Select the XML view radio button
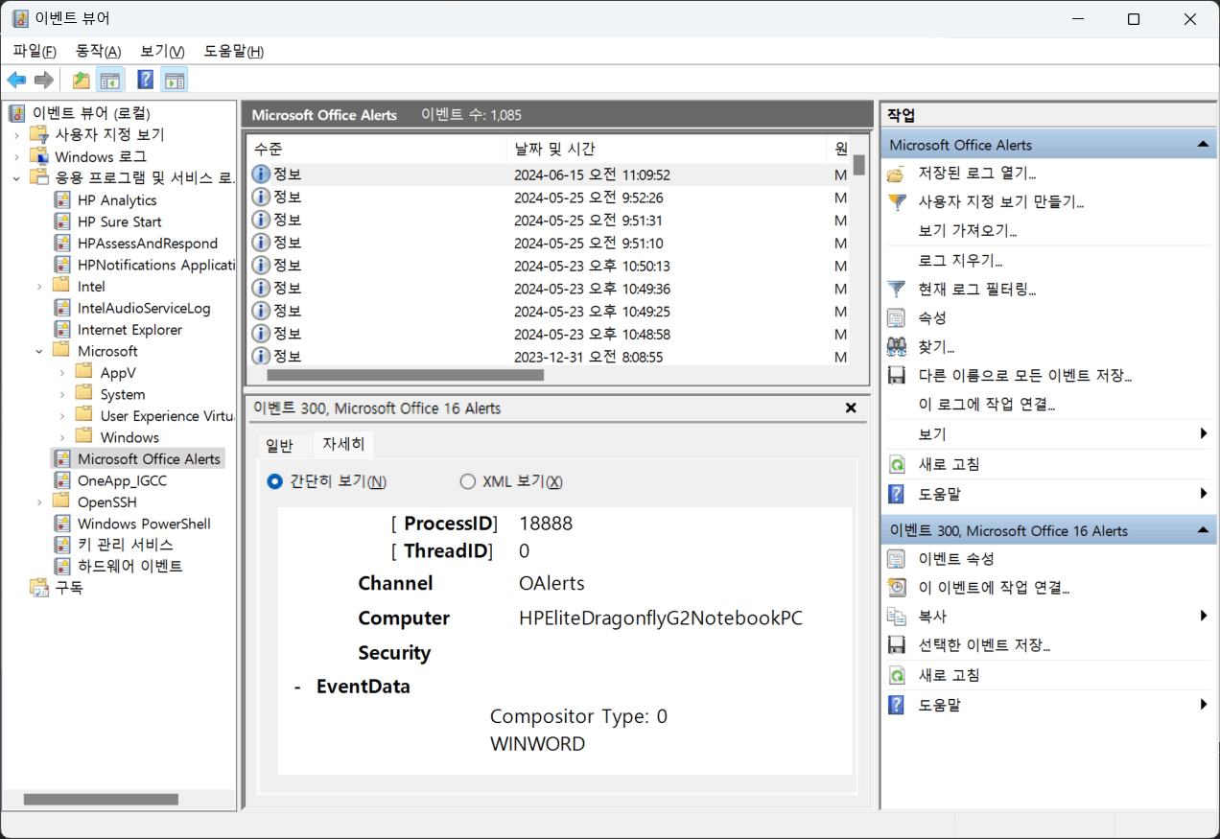Screen dimensions: 1220x839 coord(468,481)
